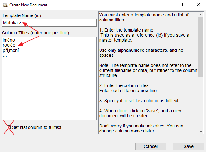This screenshot has width=206, height=152.
Task: Place cursor on the 'rodiče' line
Action: pyautogui.click(x=9, y=45)
